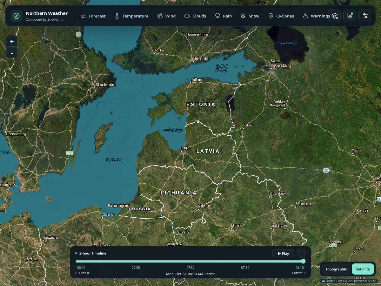Image resolution: width=381 pixels, height=286 pixels.
Task: Click the clear layers icon button
Action: click(x=334, y=16)
